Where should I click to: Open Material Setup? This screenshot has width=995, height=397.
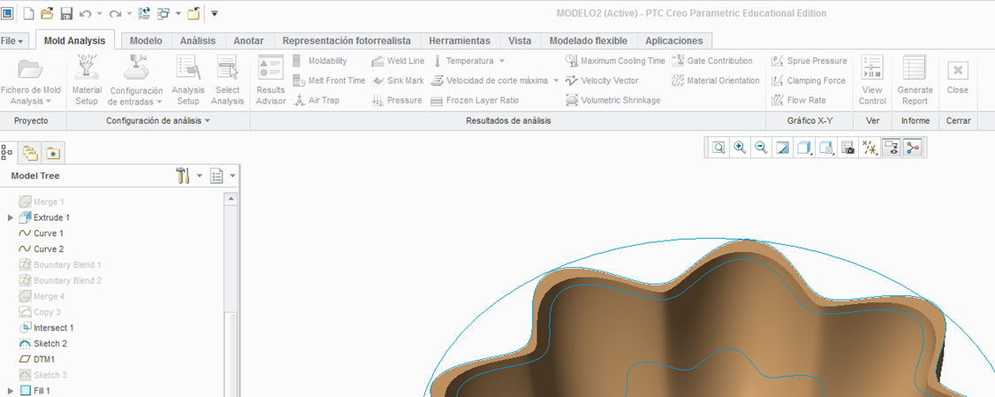tap(87, 80)
